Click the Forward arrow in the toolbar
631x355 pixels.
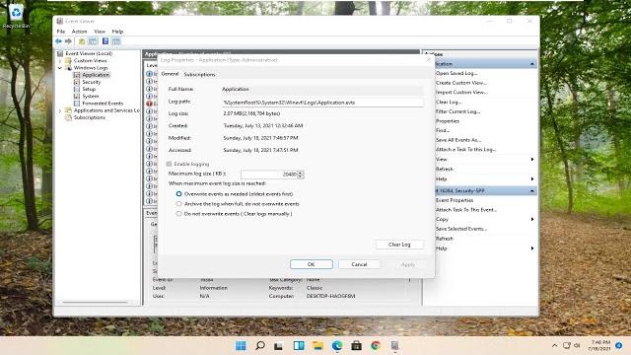[68, 41]
